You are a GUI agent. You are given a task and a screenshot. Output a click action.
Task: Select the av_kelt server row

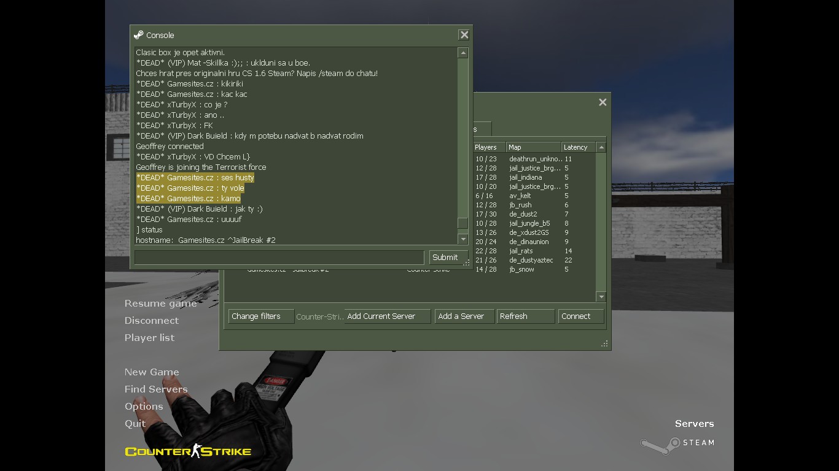point(534,196)
